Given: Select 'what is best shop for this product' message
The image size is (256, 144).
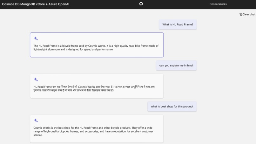Looking at the screenshot, I should [172, 106].
